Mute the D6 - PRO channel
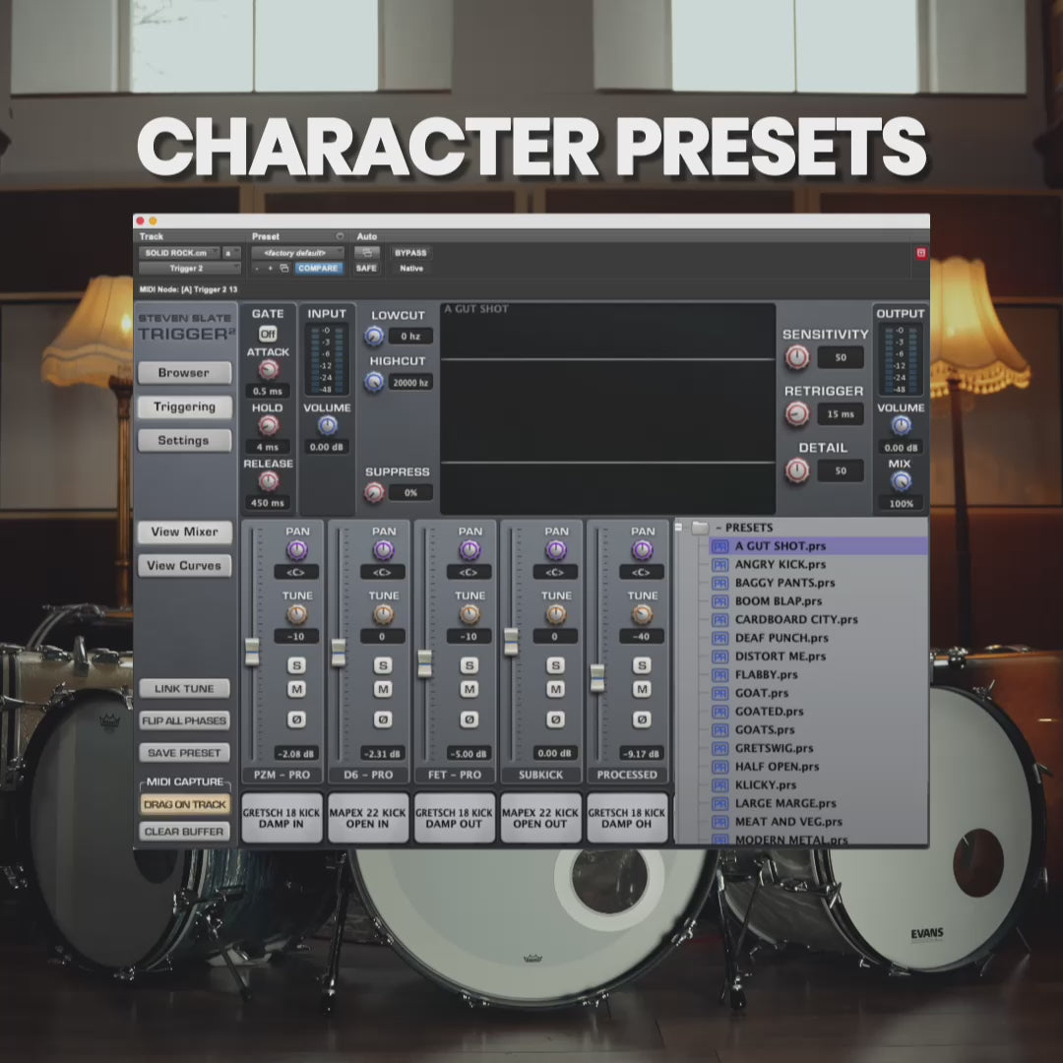Image resolution: width=1063 pixels, height=1063 pixels. [x=383, y=689]
